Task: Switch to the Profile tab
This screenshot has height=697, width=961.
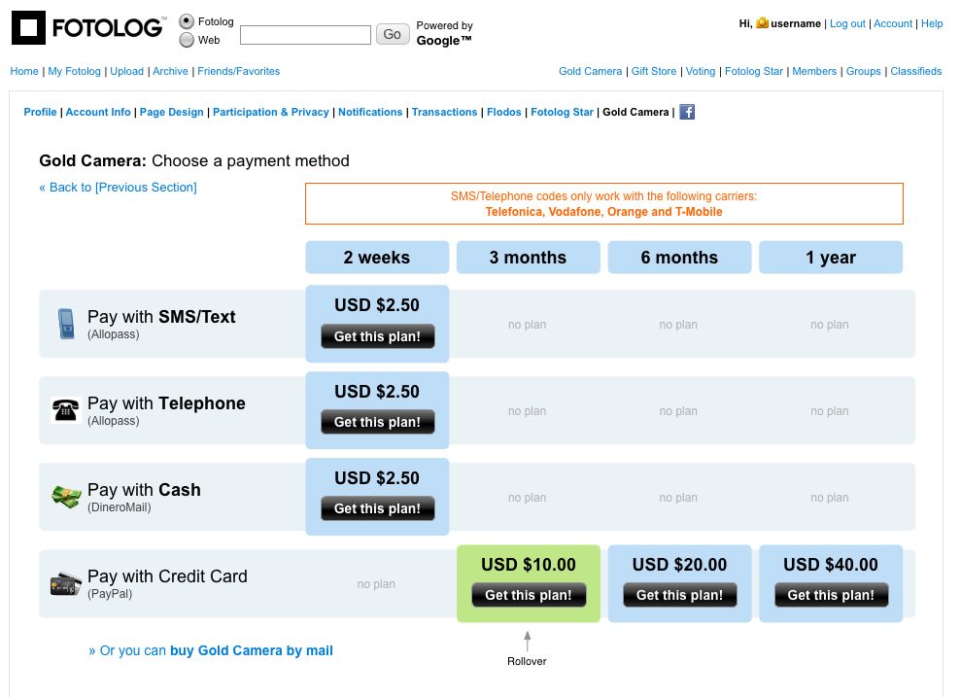Action: click(x=40, y=112)
